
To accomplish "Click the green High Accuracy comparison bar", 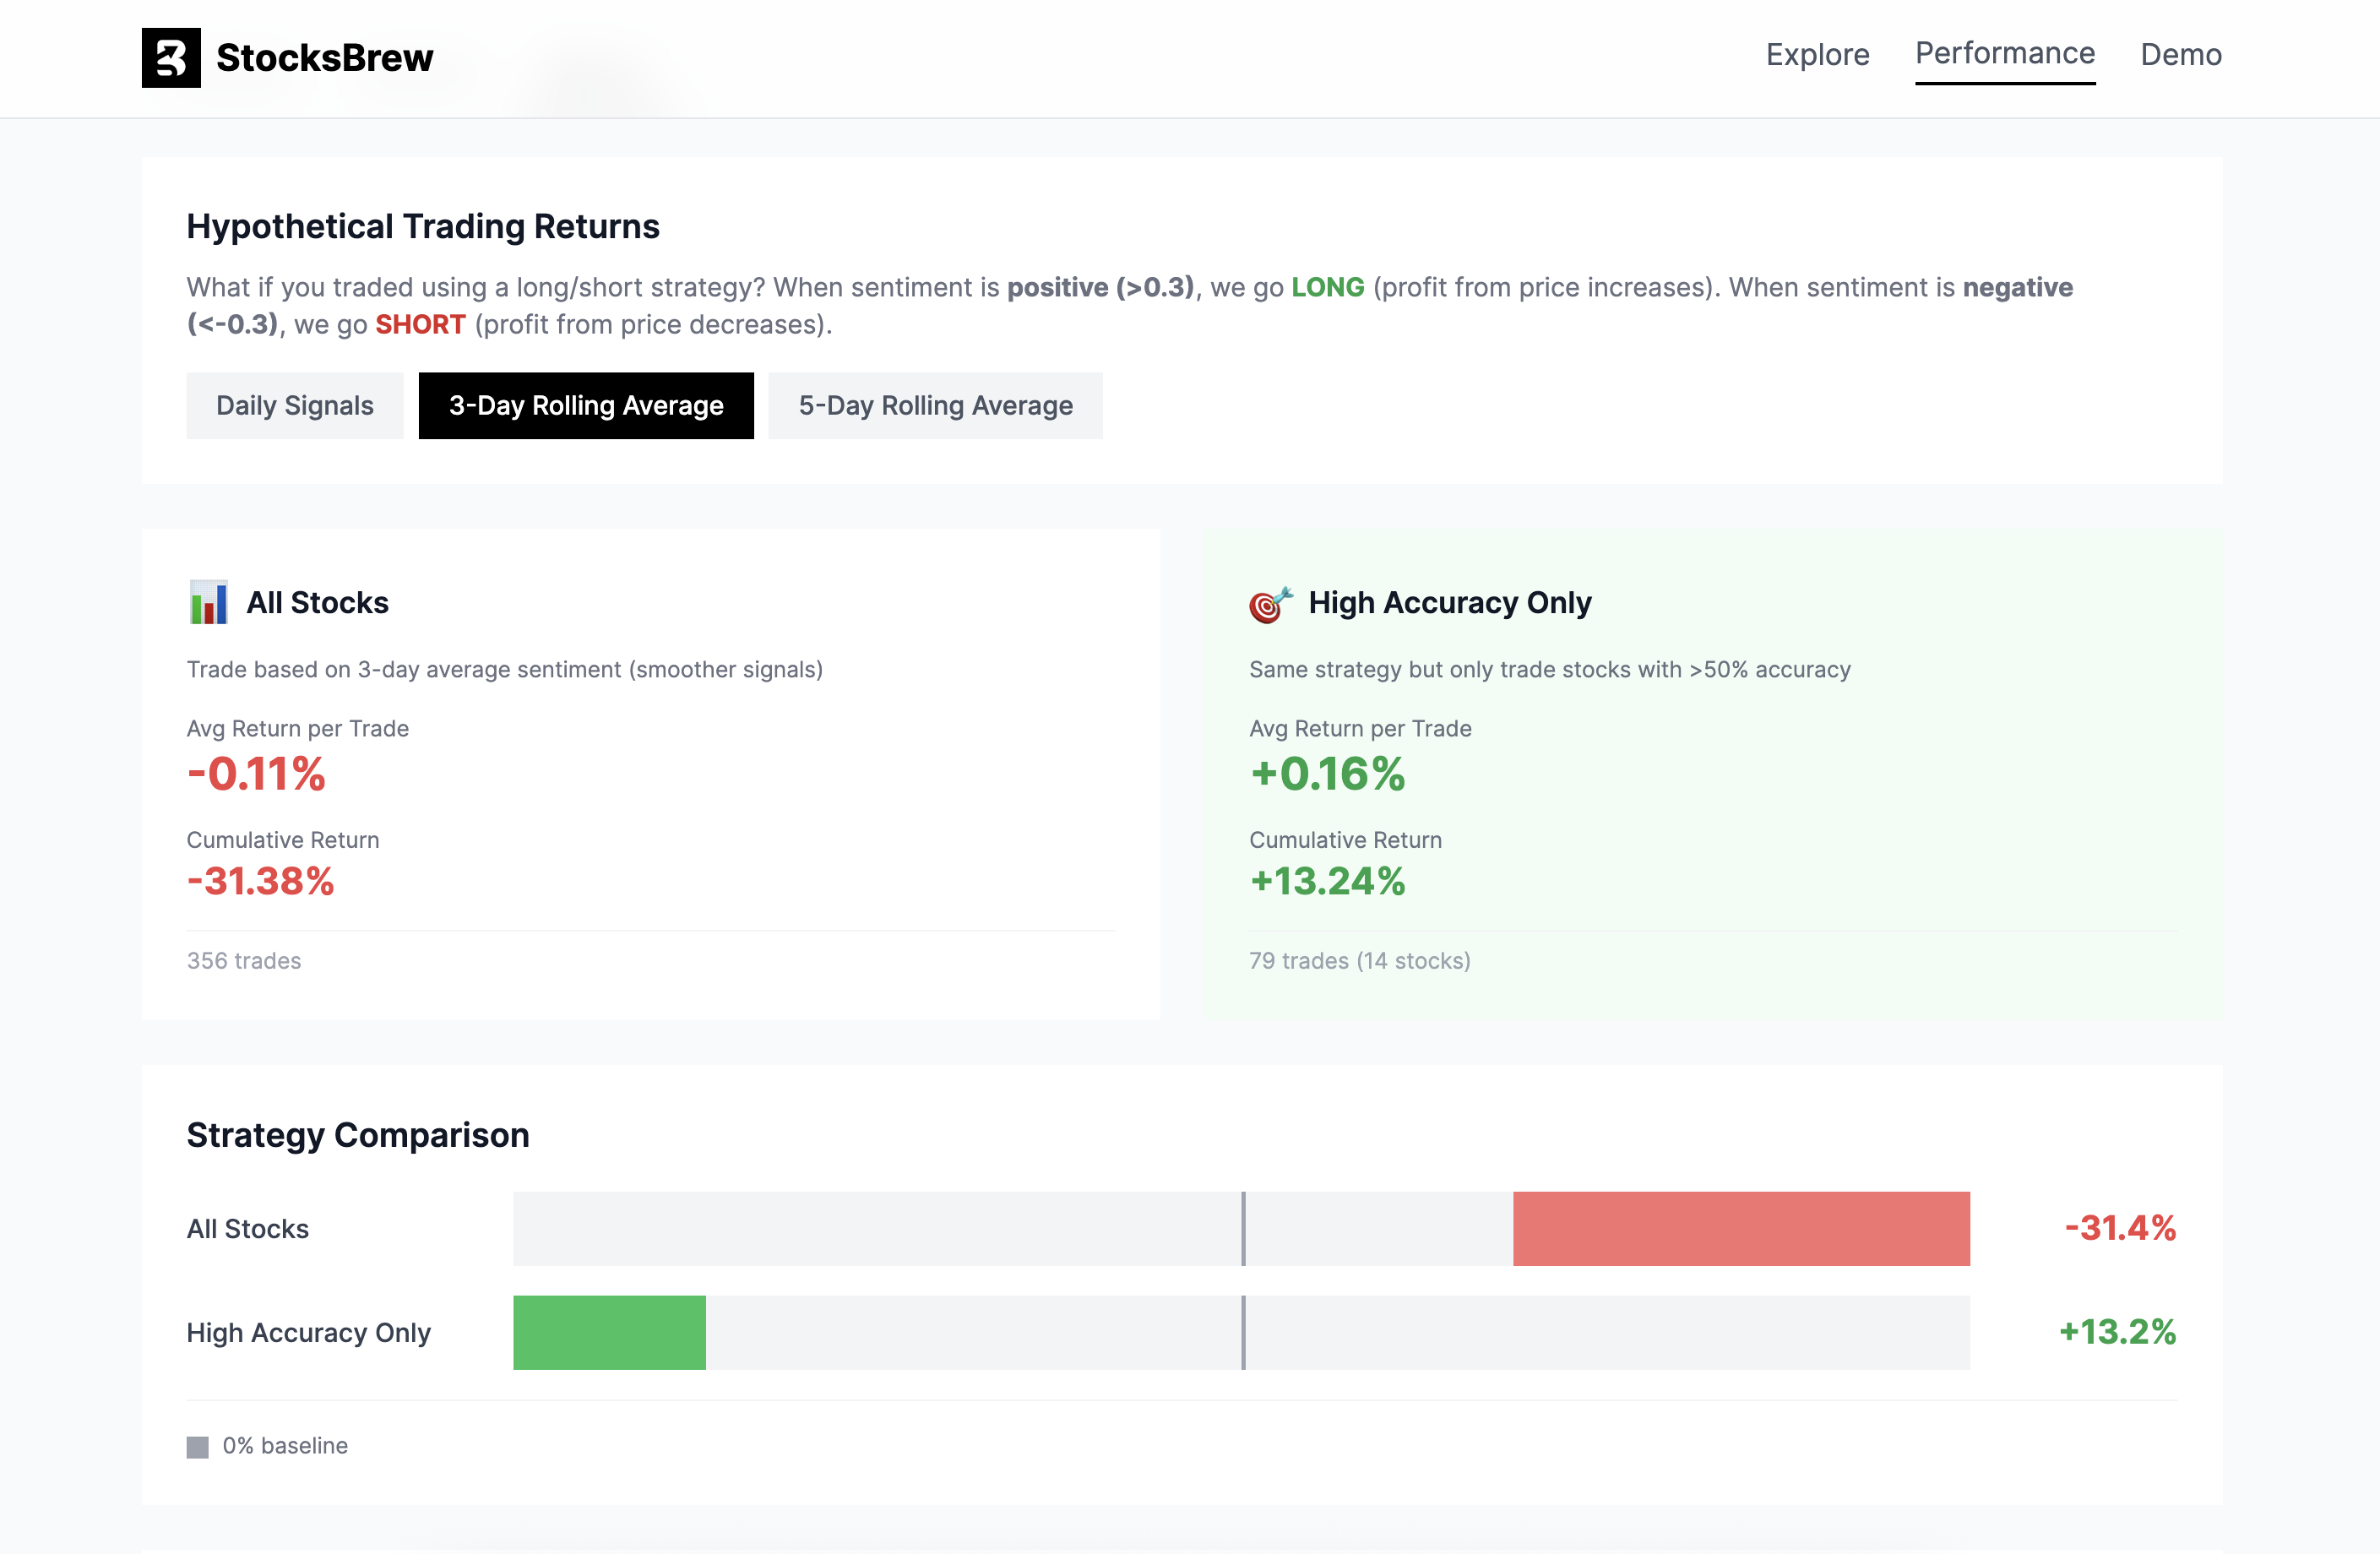I will [609, 1332].
